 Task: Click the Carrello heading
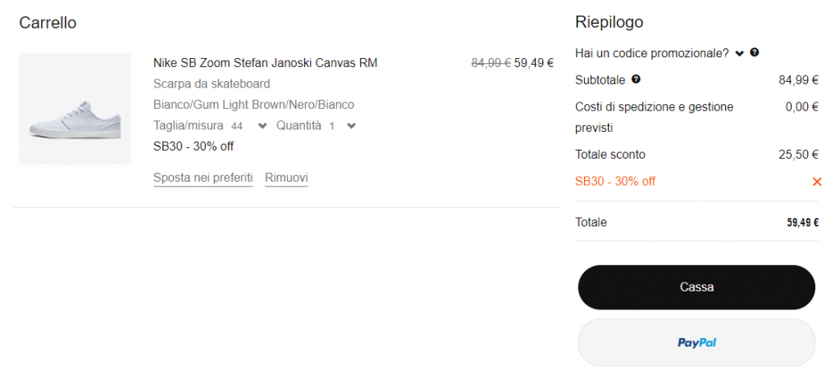pos(48,23)
